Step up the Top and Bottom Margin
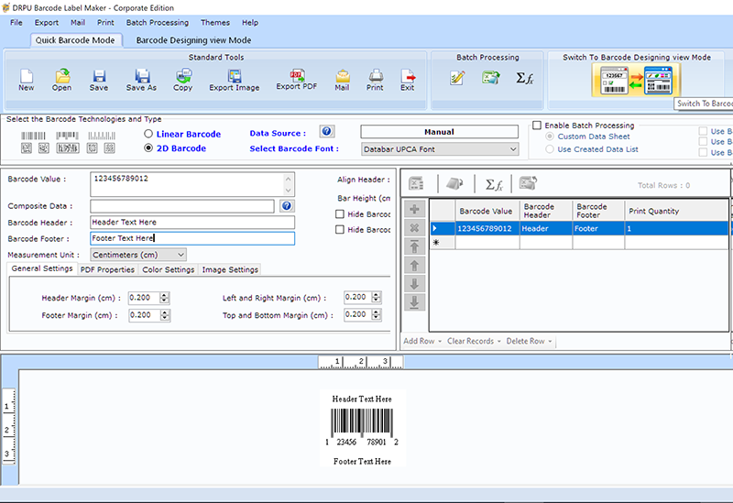733x503 pixels. coord(377,312)
